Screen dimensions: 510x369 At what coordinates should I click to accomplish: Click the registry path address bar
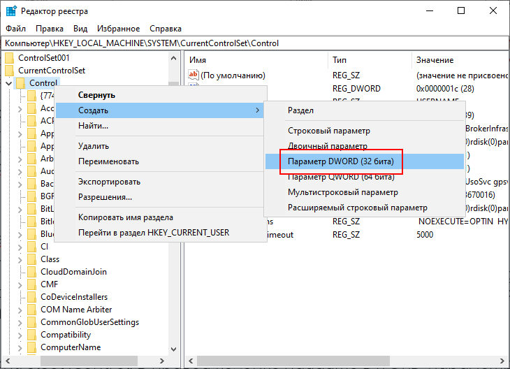(255, 43)
